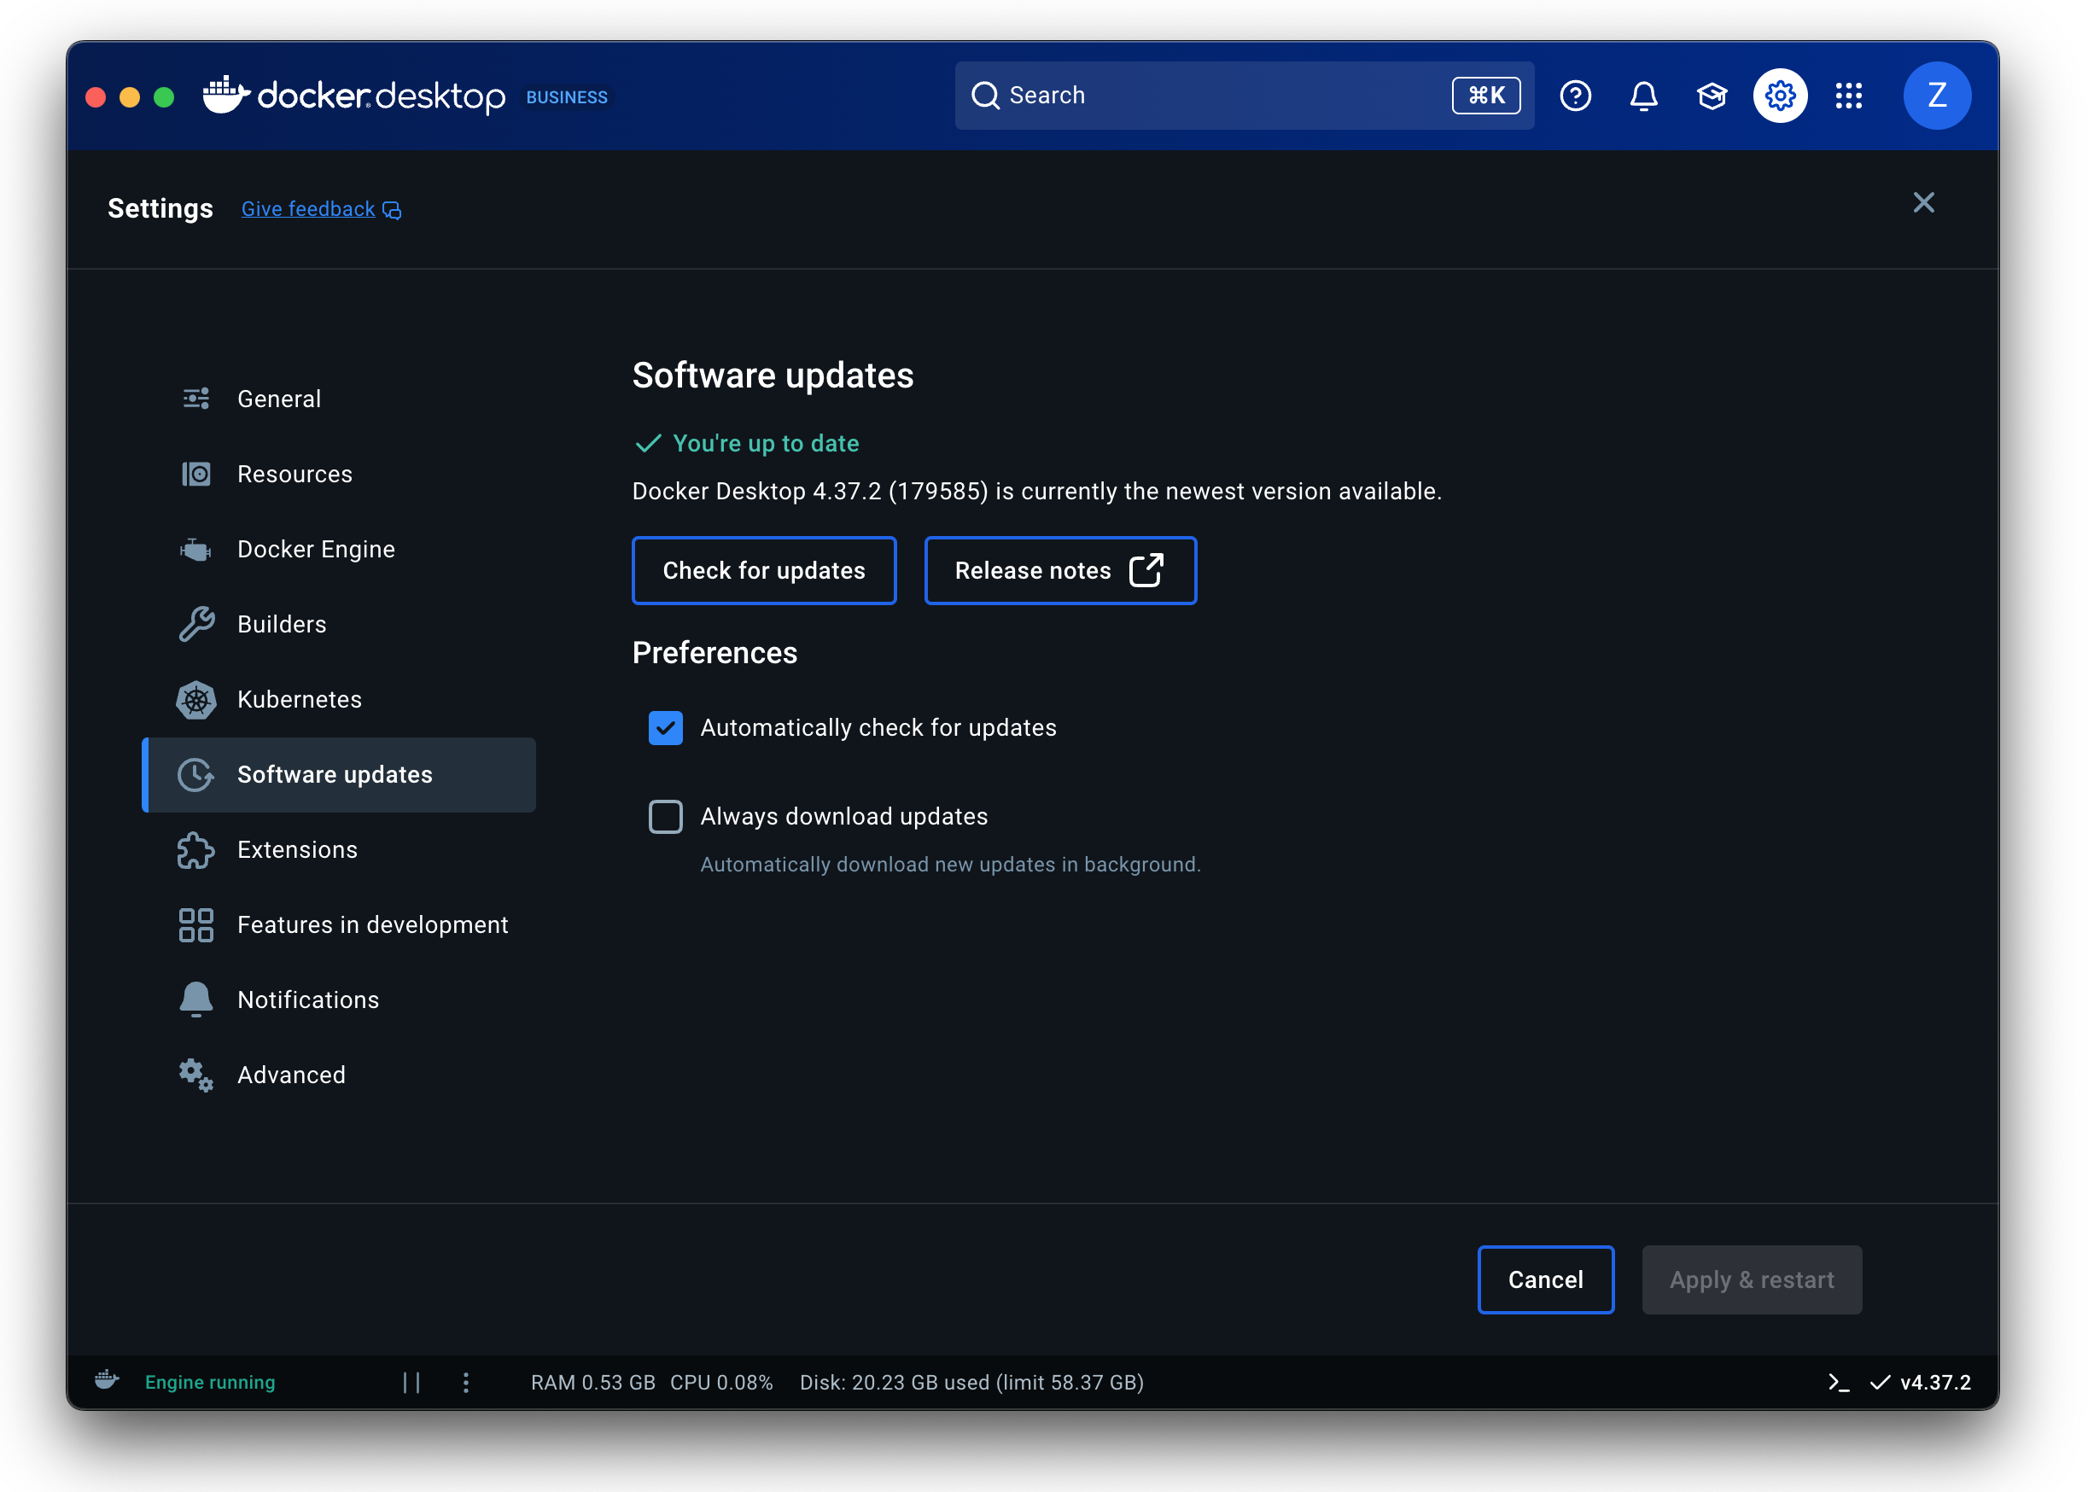
Task: Open the Docker Engine settings
Action: point(315,549)
